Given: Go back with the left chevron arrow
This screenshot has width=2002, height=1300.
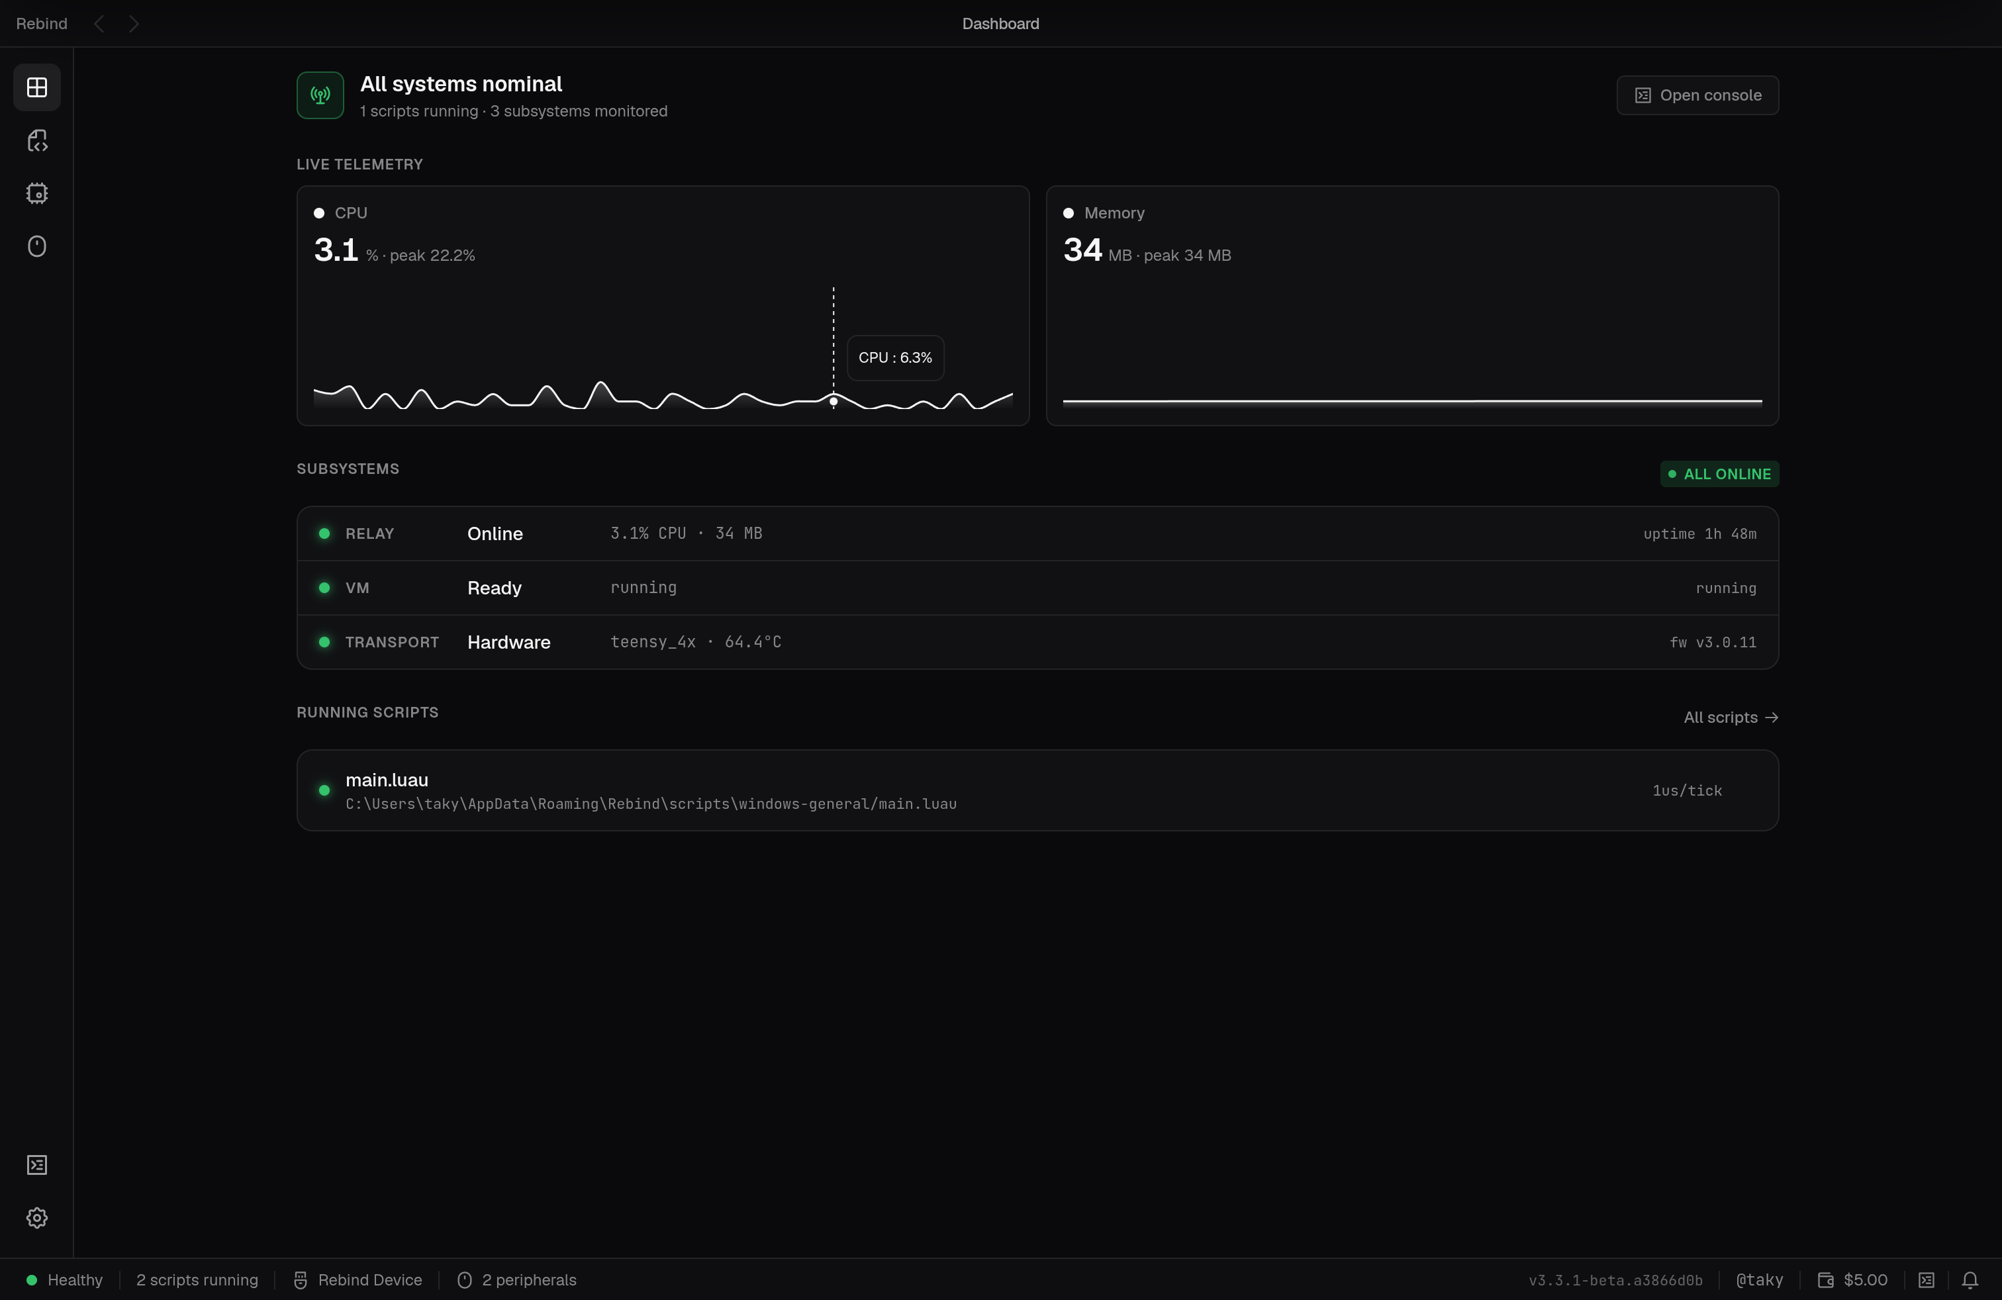Looking at the screenshot, I should click(99, 24).
